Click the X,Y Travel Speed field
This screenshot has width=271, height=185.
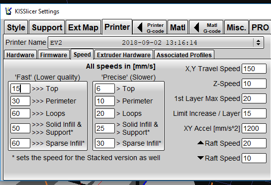tap(254, 69)
